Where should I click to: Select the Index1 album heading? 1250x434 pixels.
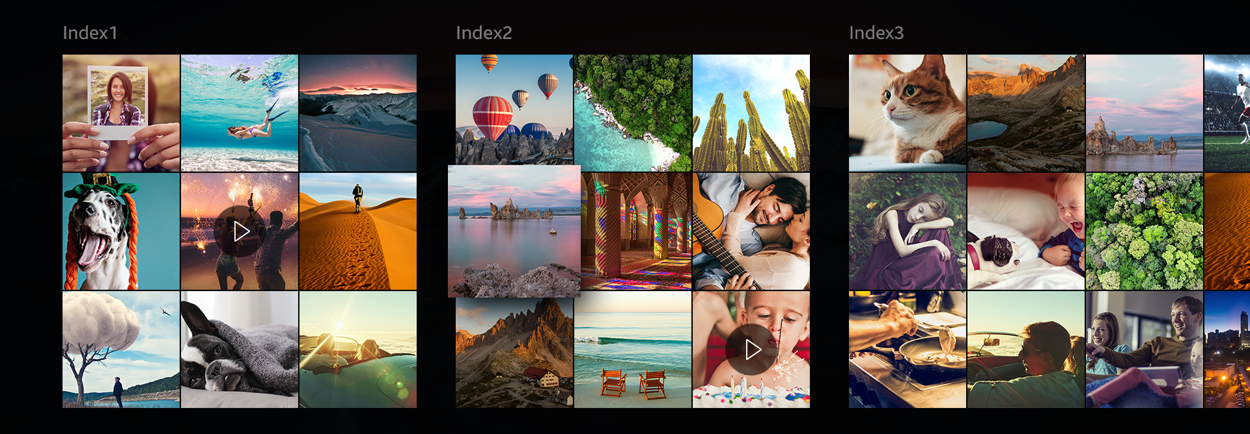90,33
